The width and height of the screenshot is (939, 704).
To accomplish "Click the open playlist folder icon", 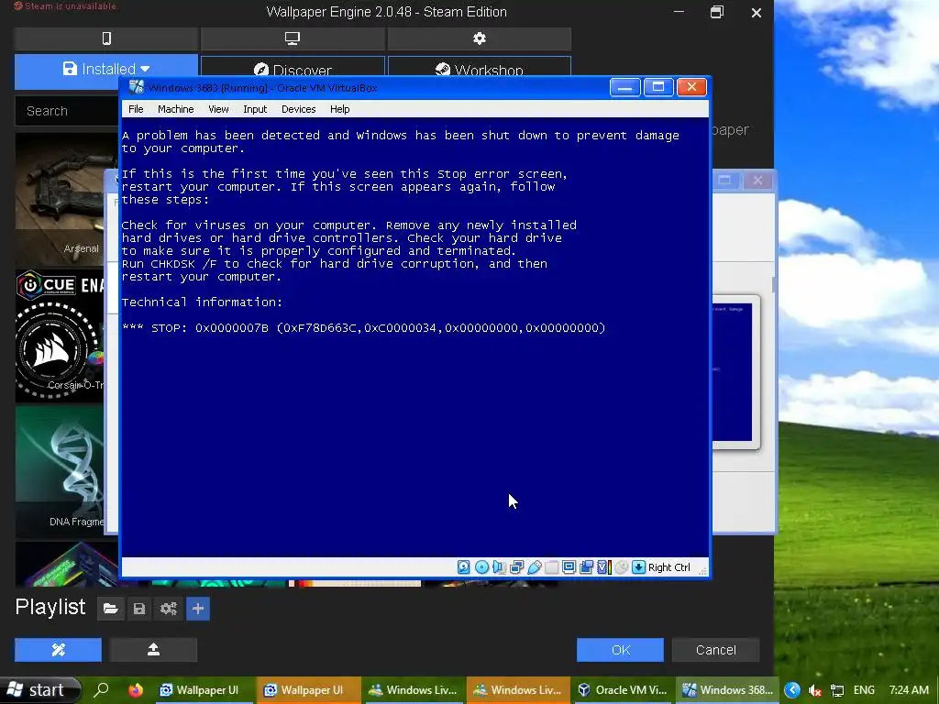I will pyautogui.click(x=110, y=609).
